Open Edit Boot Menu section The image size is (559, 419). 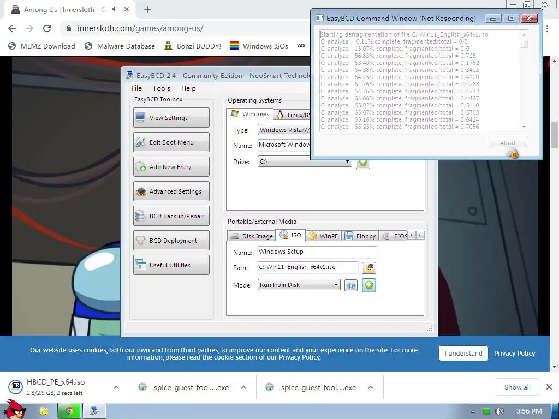pyautogui.click(x=171, y=142)
